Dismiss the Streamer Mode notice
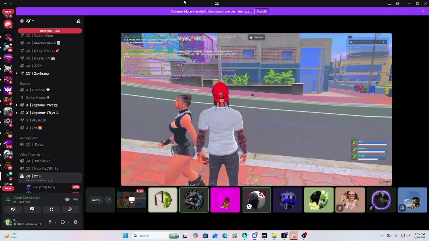Viewport: 429px width, 241px height. pos(423,11)
